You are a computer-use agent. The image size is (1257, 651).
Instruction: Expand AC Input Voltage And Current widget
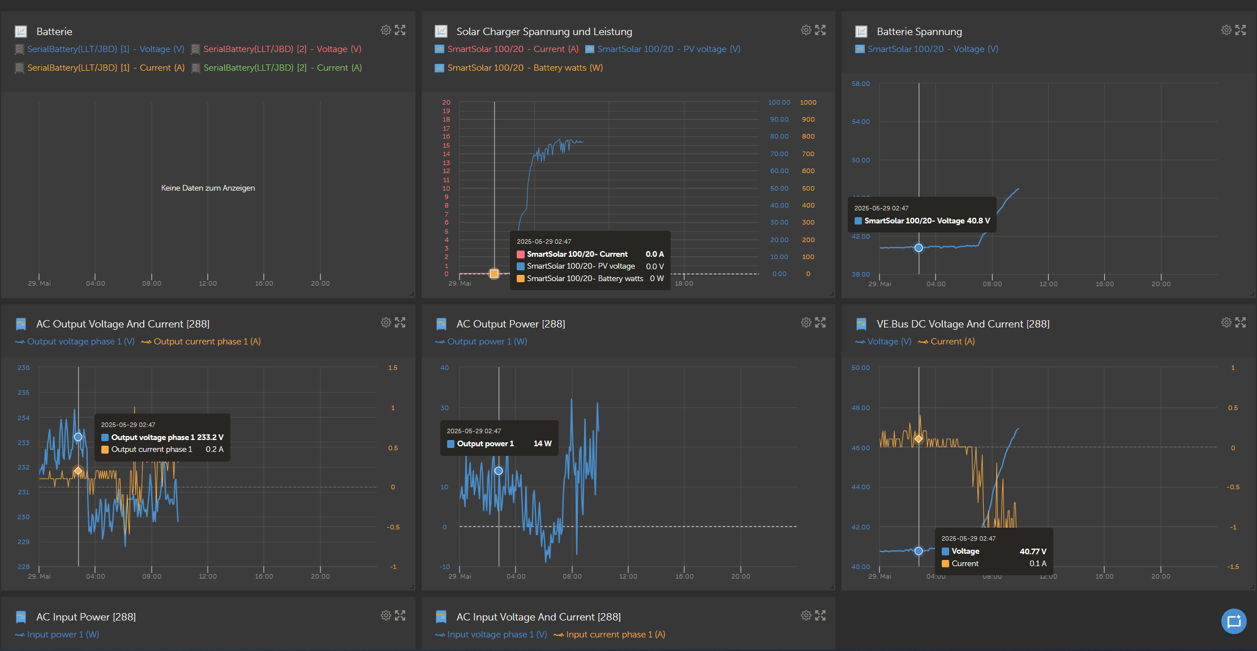coord(820,615)
